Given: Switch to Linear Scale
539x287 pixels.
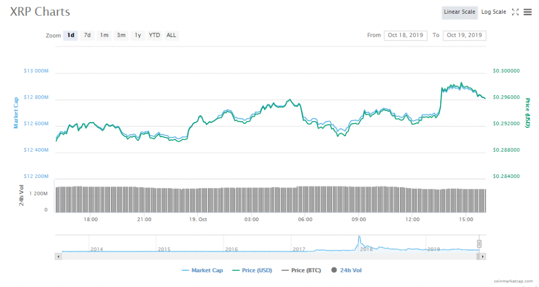Looking at the screenshot, I should pos(460,12).
